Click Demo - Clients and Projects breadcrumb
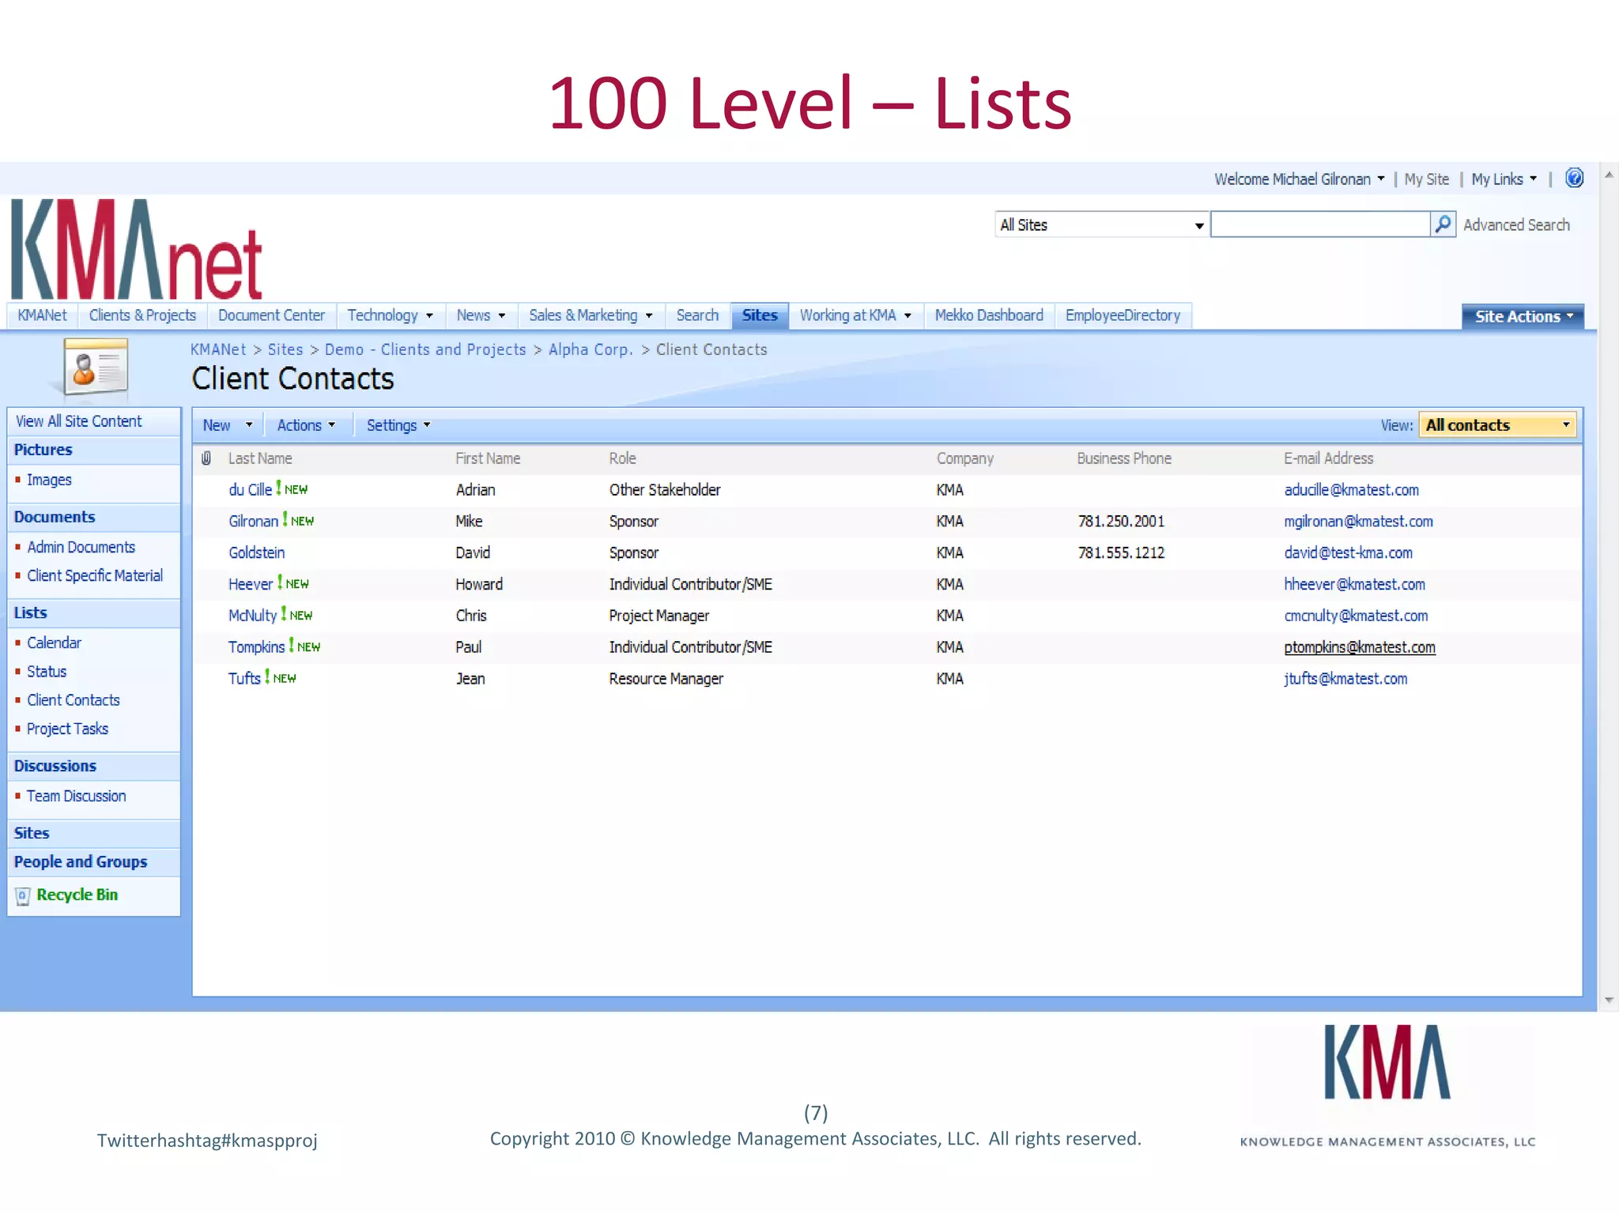 click(425, 349)
